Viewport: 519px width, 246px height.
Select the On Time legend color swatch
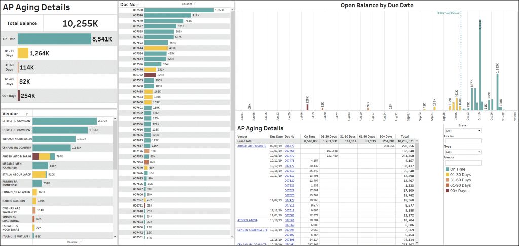(447, 169)
